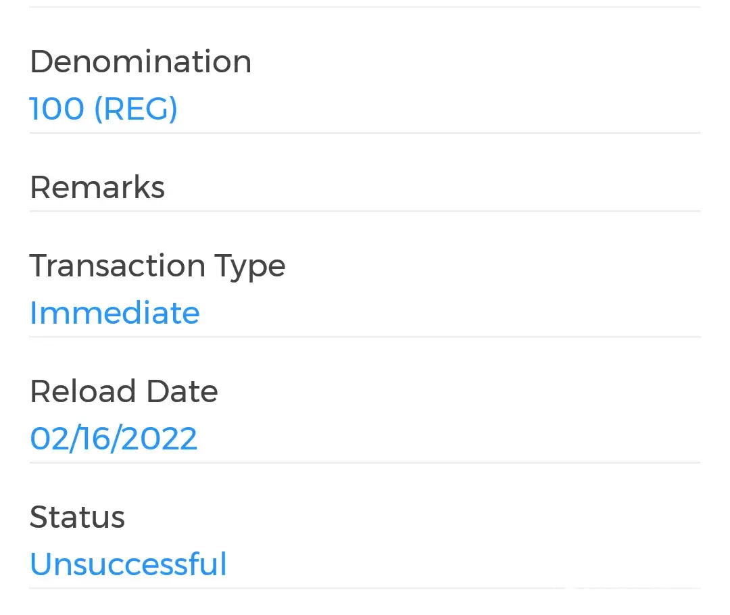Click the empty space right of Remarks

click(433, 187)
